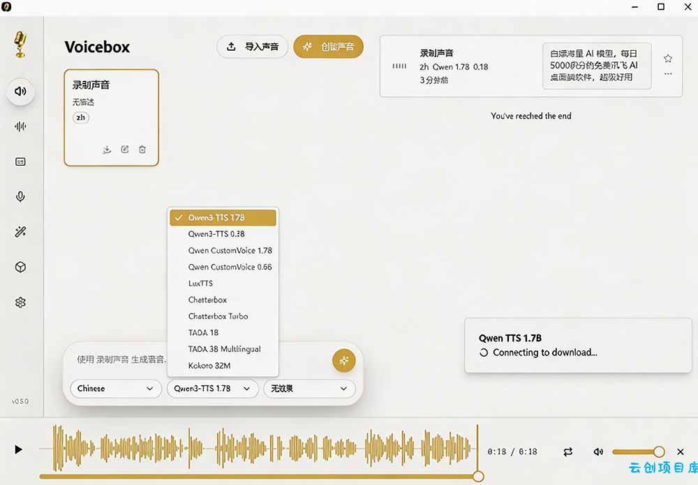
Task: Play the audio in bottom player
Action: point(18,449)
